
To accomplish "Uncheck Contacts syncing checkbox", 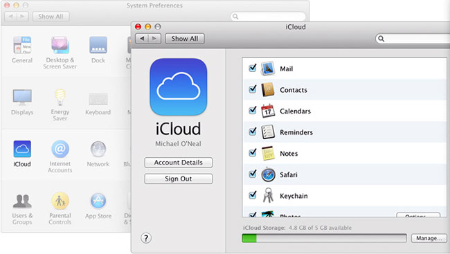I will pos(253,89).
